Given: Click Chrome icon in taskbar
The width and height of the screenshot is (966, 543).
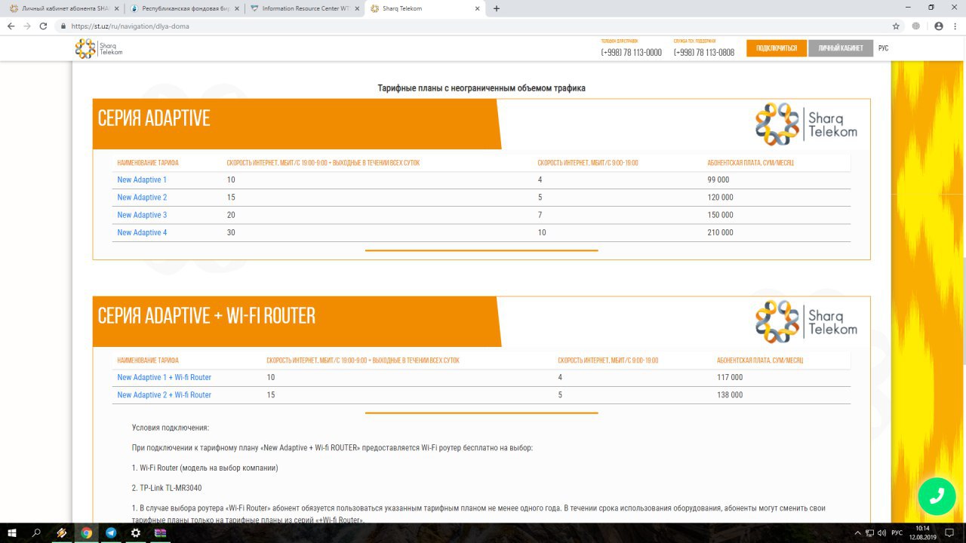Looking at the screenshot, I should 87,532.
